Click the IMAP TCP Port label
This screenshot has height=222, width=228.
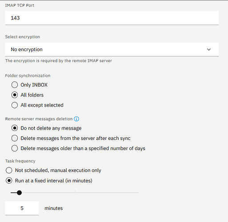tap(20, 5)
